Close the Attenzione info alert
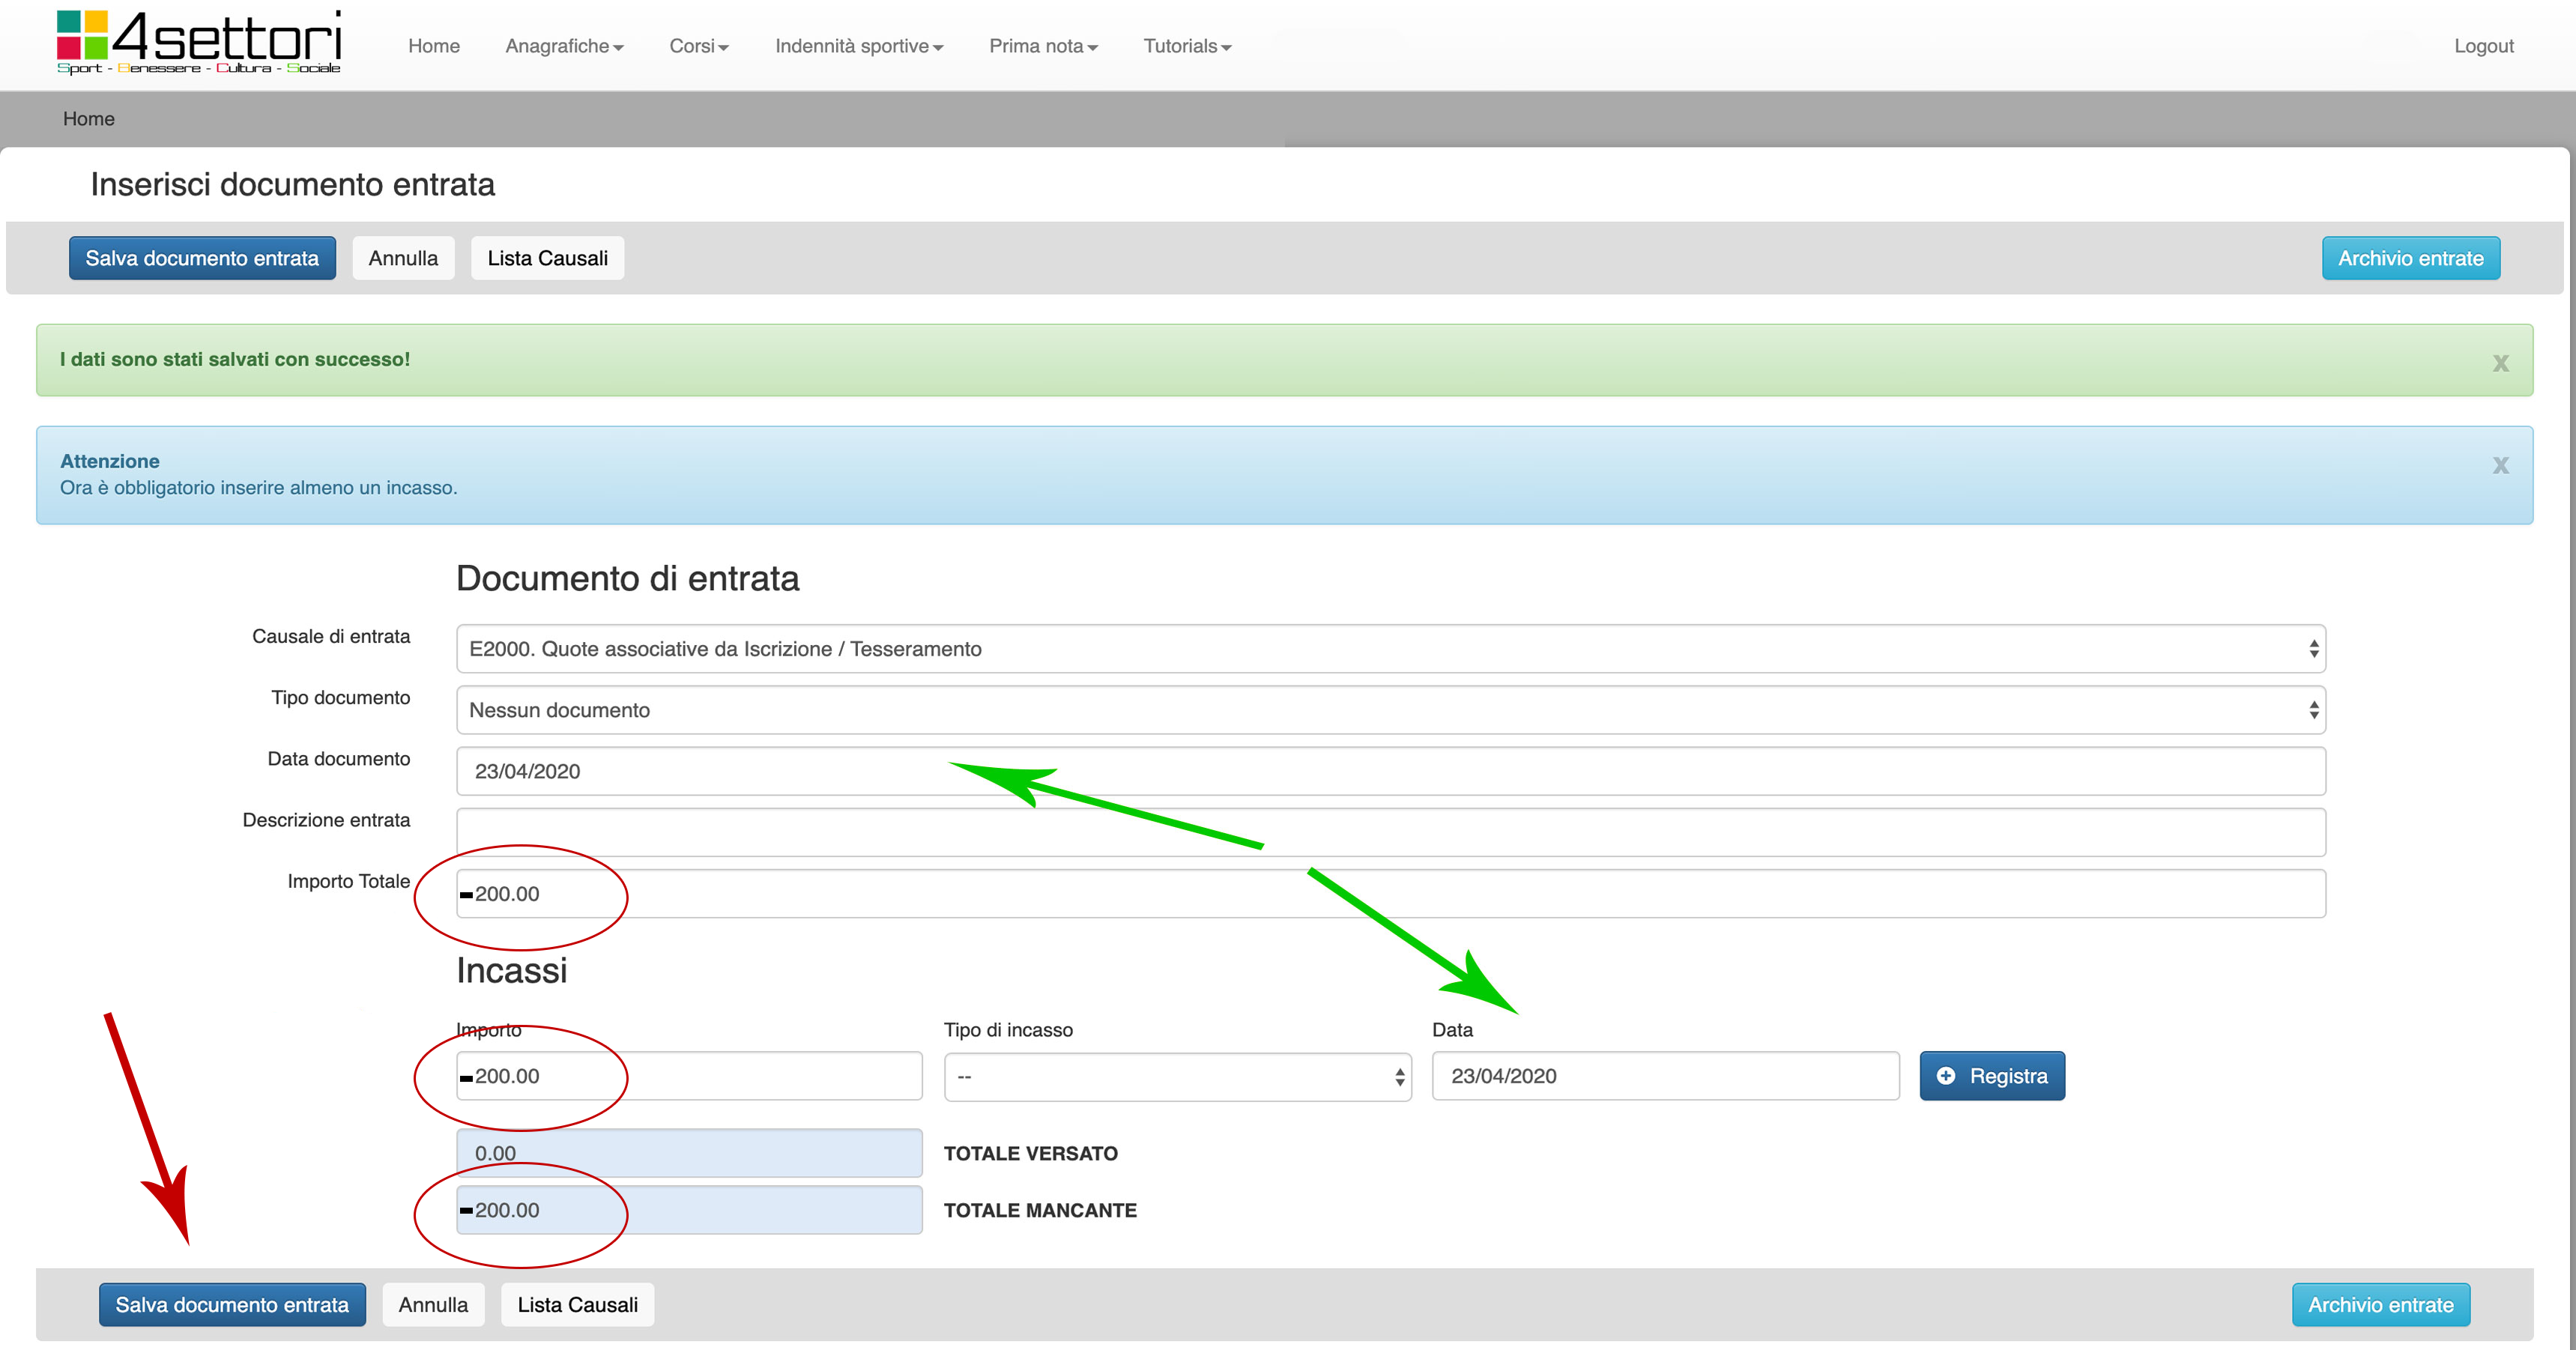The image size is (2576, 1350). click(x=2500, y=465)
